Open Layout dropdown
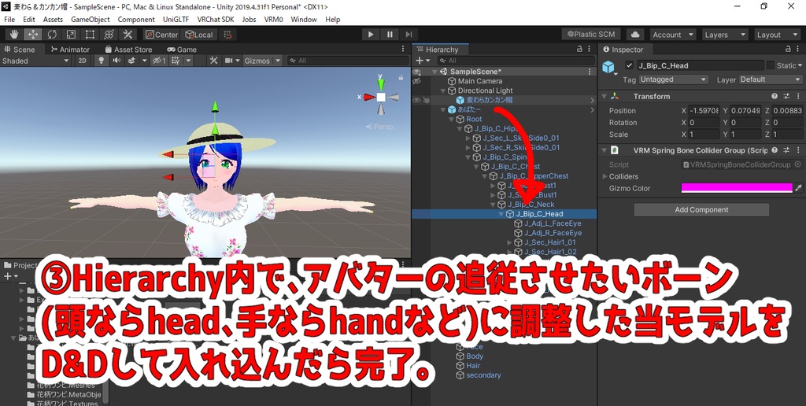 [777, 35]
